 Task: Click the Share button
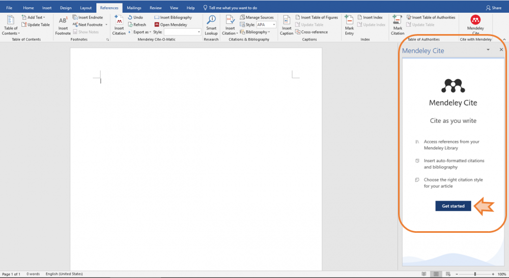pos(493,8)
